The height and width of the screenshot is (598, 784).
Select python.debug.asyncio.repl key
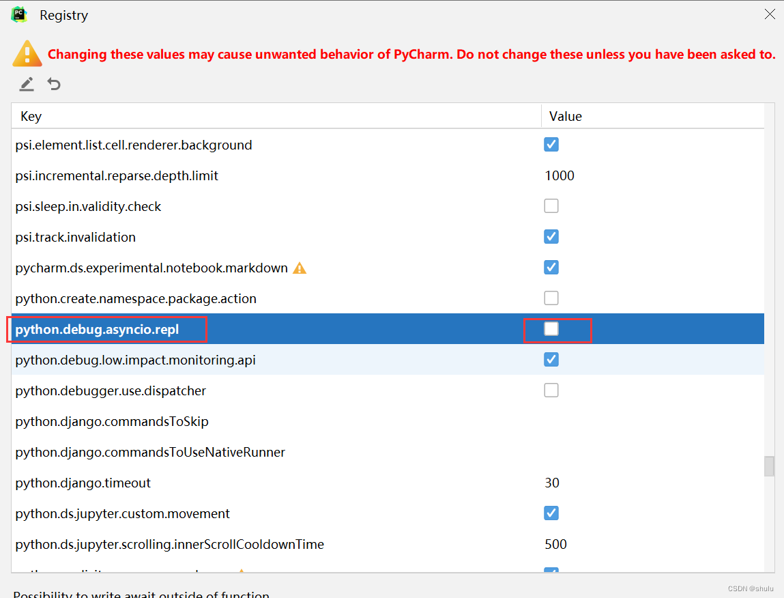[x=97, y=330]
